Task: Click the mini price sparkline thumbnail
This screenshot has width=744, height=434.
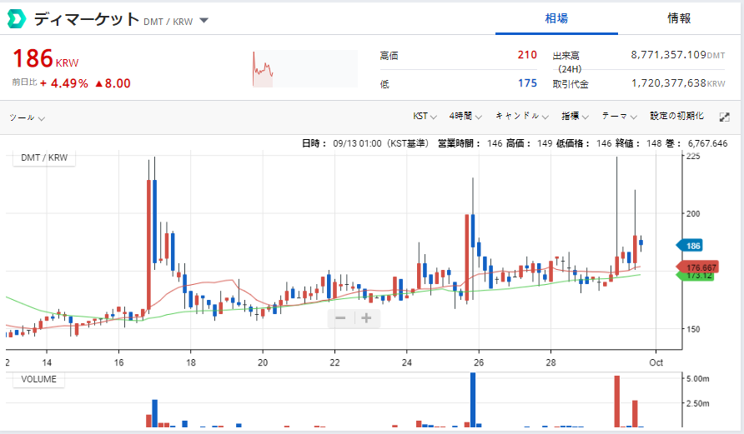Action: pyautogui.click(x=264, y=69)
